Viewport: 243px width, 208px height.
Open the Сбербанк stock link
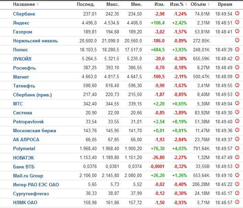(x=24, y=14)
